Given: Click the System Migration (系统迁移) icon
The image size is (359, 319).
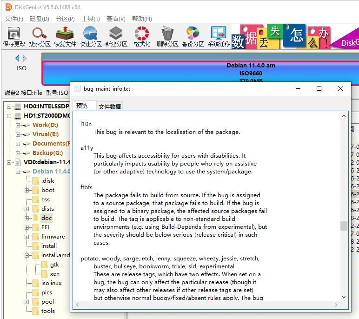Looking at the screenshot, I should [x=219, y=36].
